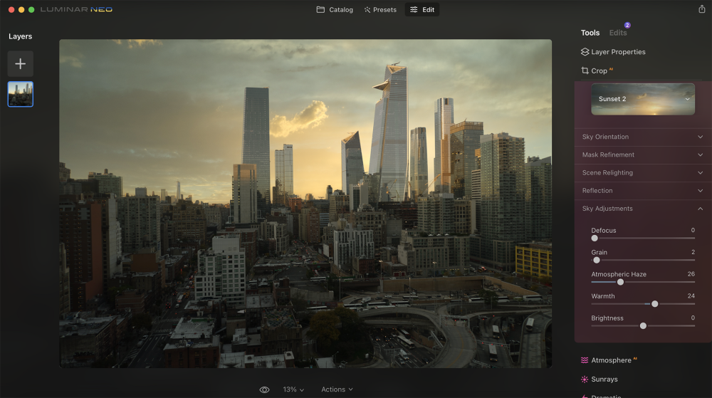Open the Catalog tab
Viewport: 712px width, 398px height.
click(335, 9)
